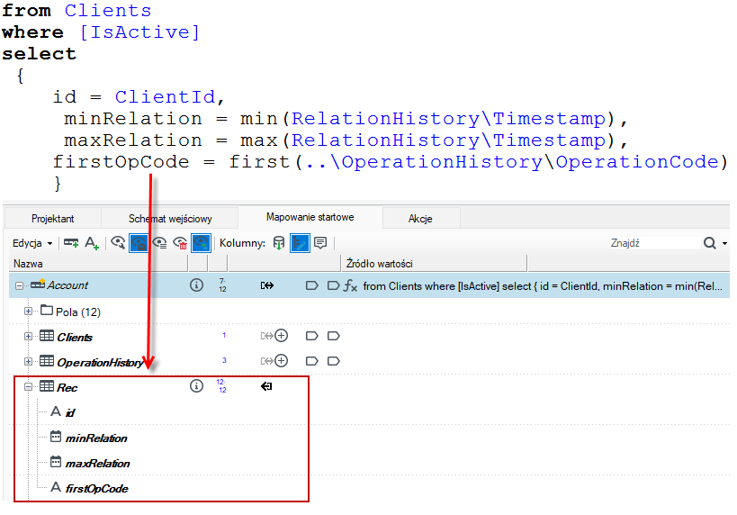Open the Edycja dropdown menu

[32, 243]
